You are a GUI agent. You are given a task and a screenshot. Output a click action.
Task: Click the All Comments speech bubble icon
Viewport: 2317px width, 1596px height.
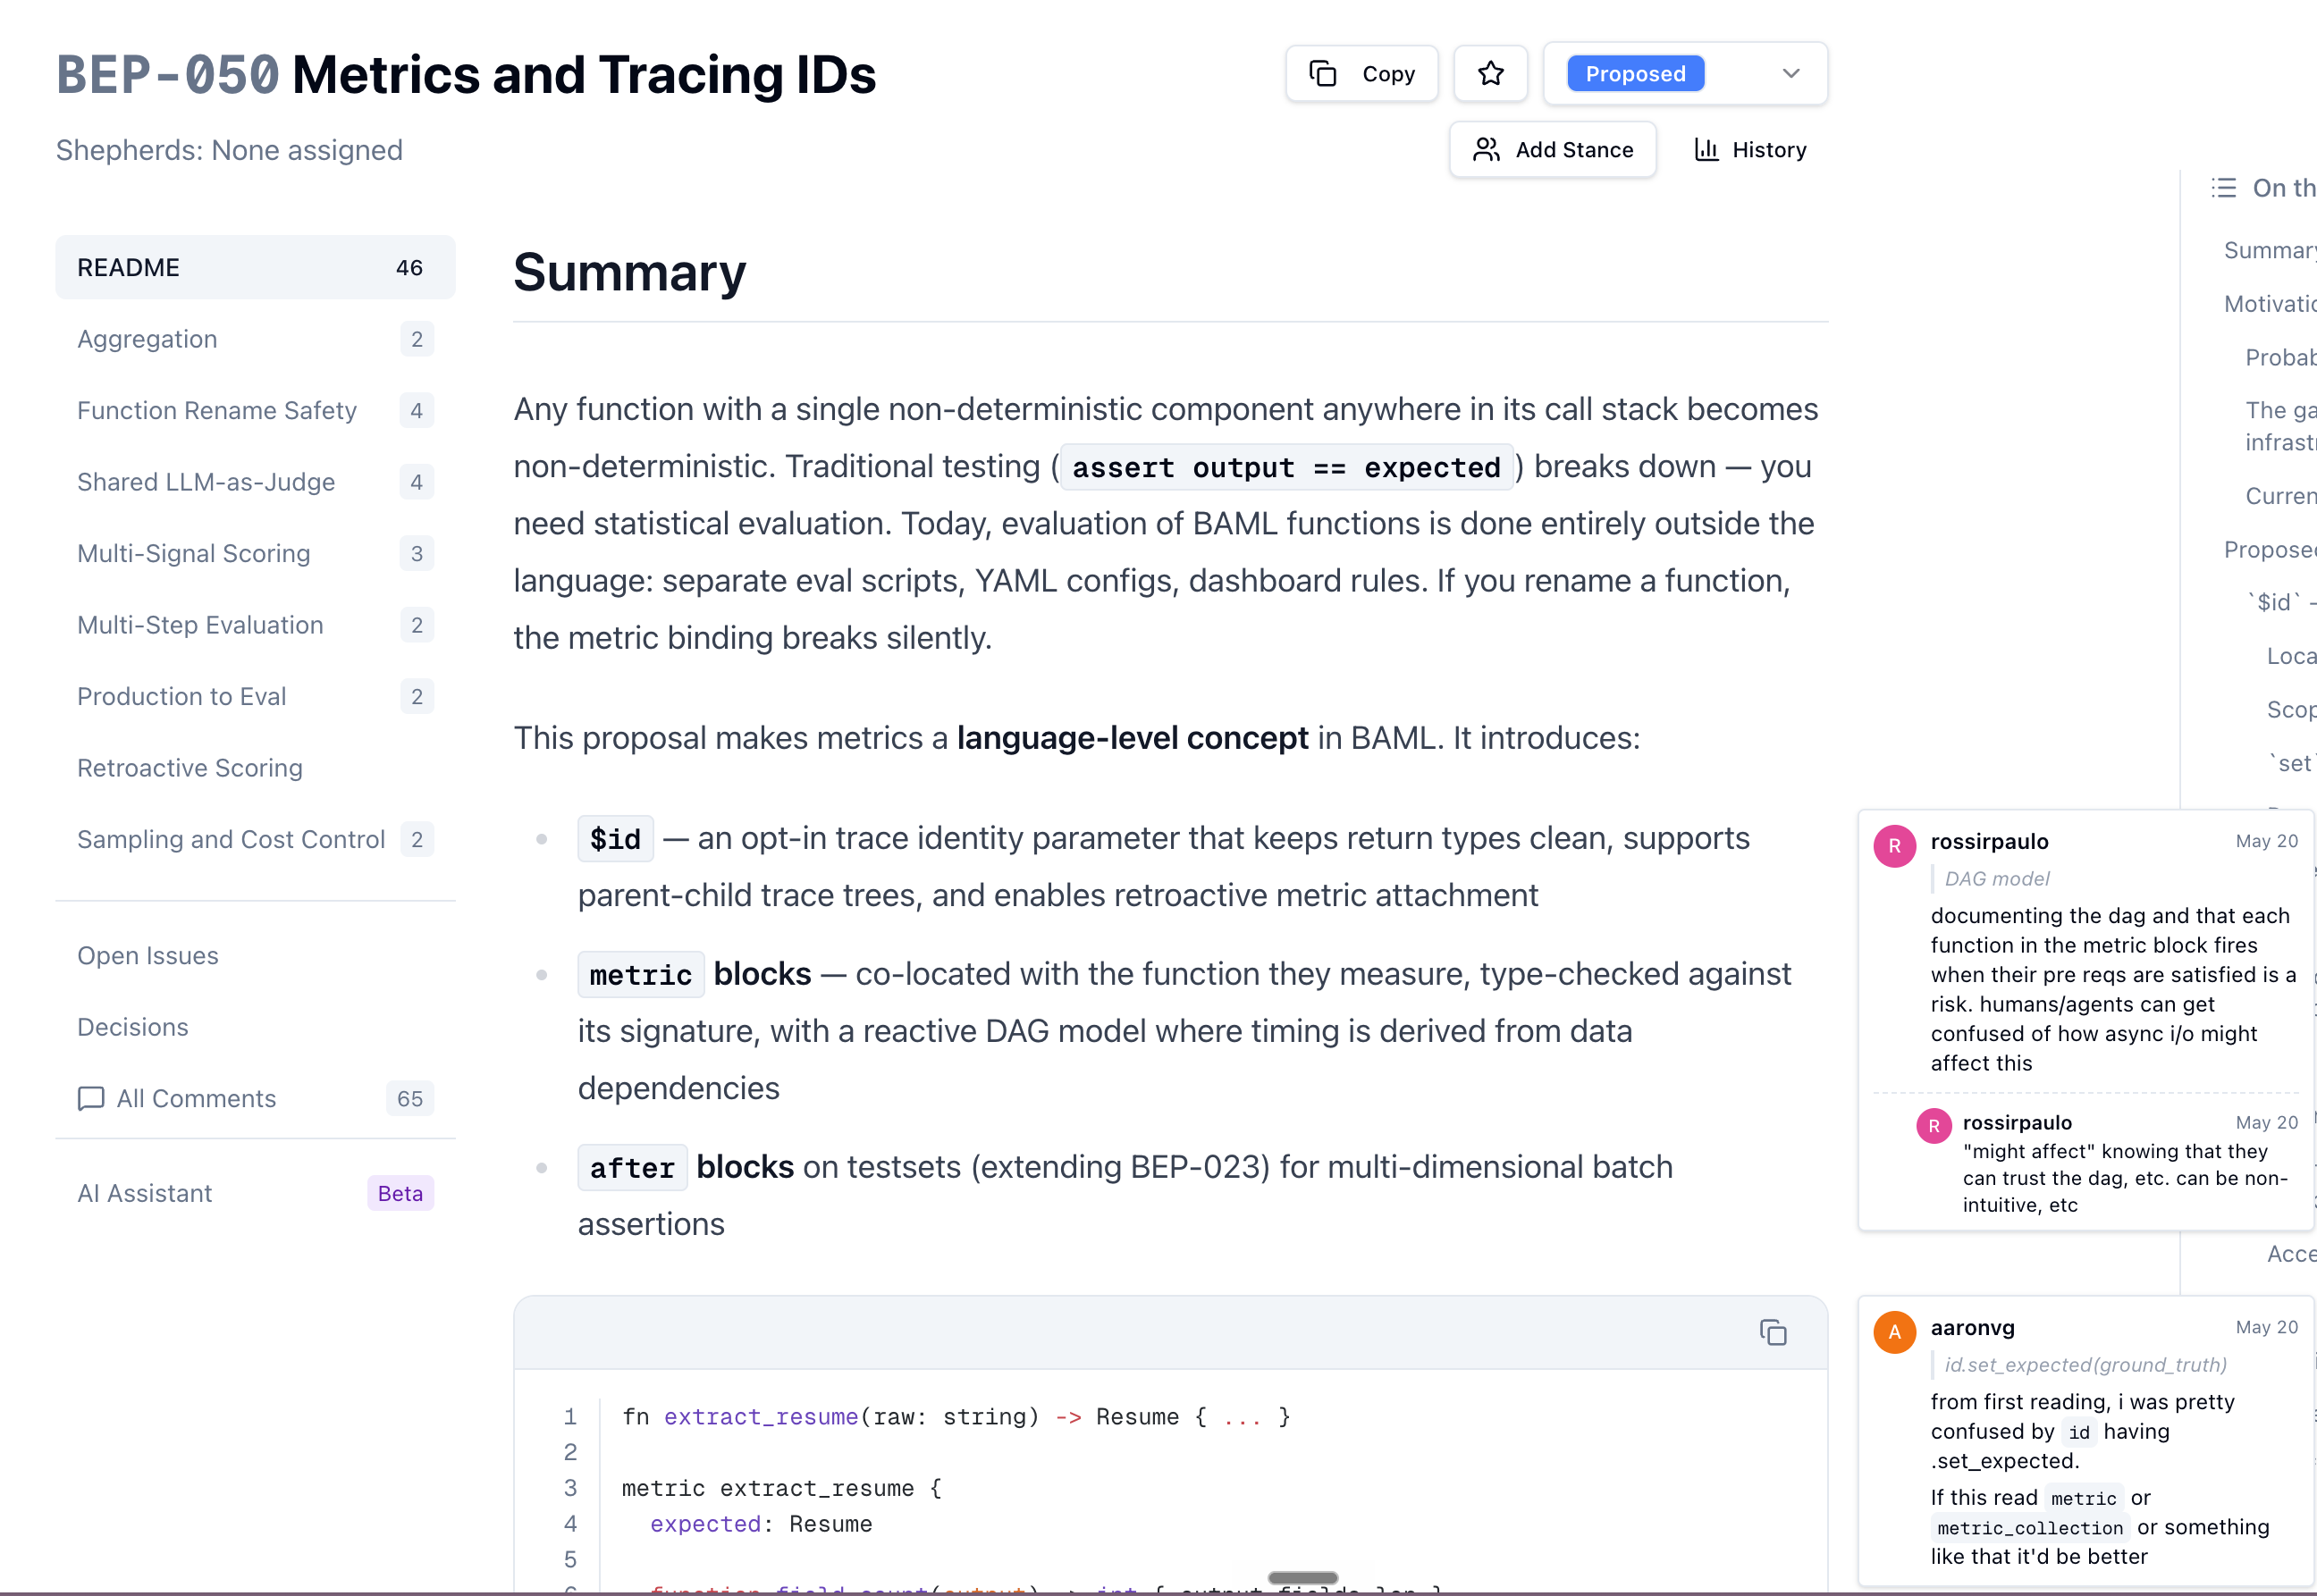(91, 1098)
